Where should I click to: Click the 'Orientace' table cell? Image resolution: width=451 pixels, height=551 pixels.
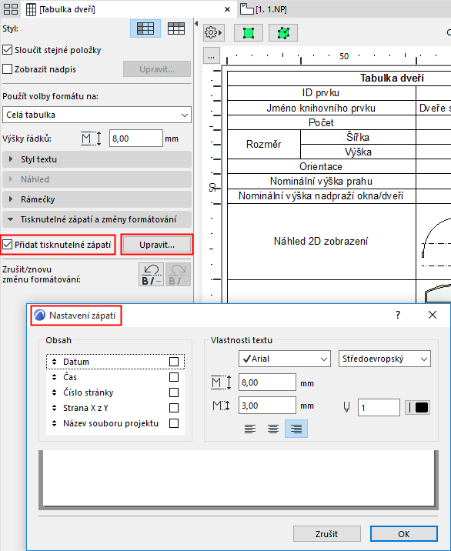[x=321, y=166]
